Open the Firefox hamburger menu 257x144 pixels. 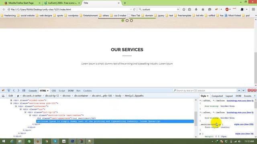(x=253, y=10)
